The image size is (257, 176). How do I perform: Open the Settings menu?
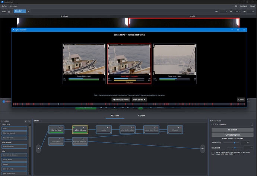(x=13, y=6)
